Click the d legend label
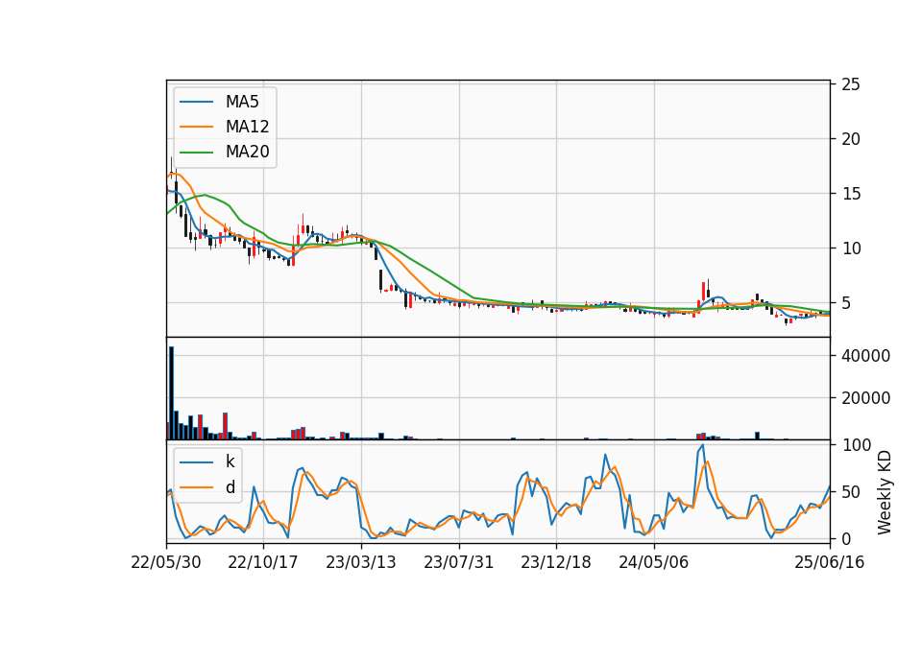 [230, 487]
